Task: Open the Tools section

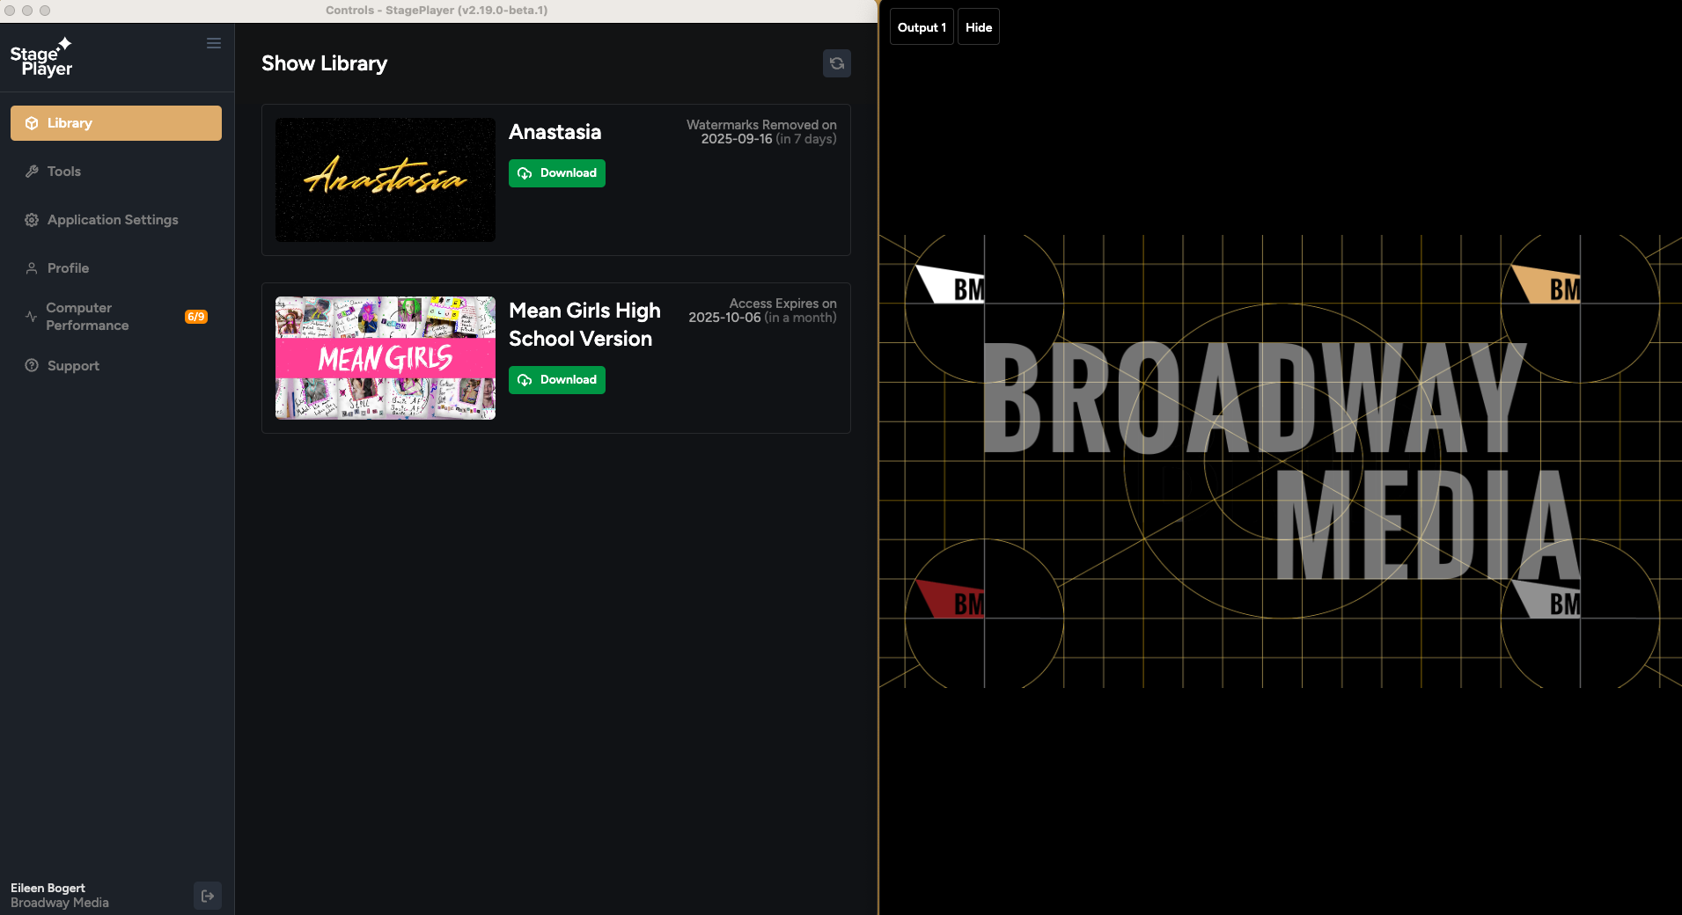Action: (116, 172)
